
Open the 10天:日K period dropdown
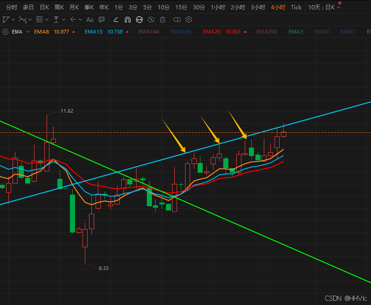[x=324, y=7]
